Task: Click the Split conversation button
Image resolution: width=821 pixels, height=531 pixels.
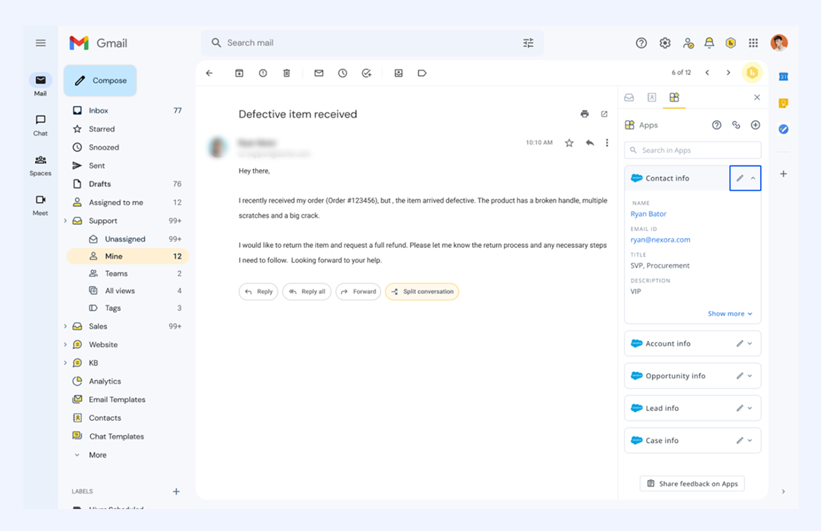Action: point(422,292)
